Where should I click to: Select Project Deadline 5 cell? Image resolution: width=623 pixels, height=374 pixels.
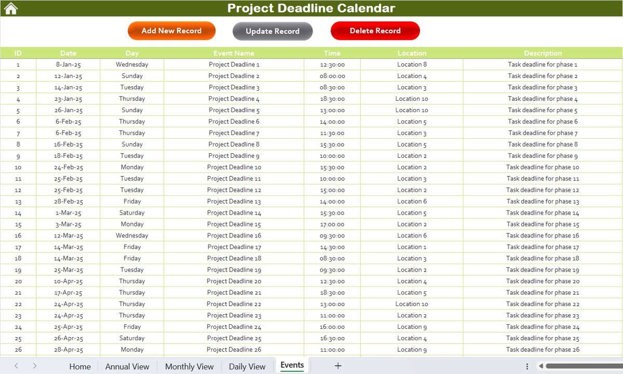click(x=234, y=110)
